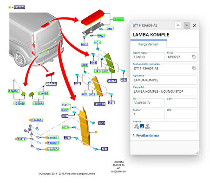Select the HC1 label above the green lamp

(x=97, y=42)
